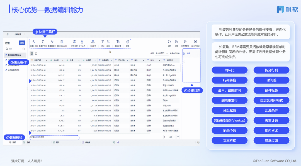Switch to the 仪表板 bottom tab
This screenshot has width=301, height=166.
86,142
